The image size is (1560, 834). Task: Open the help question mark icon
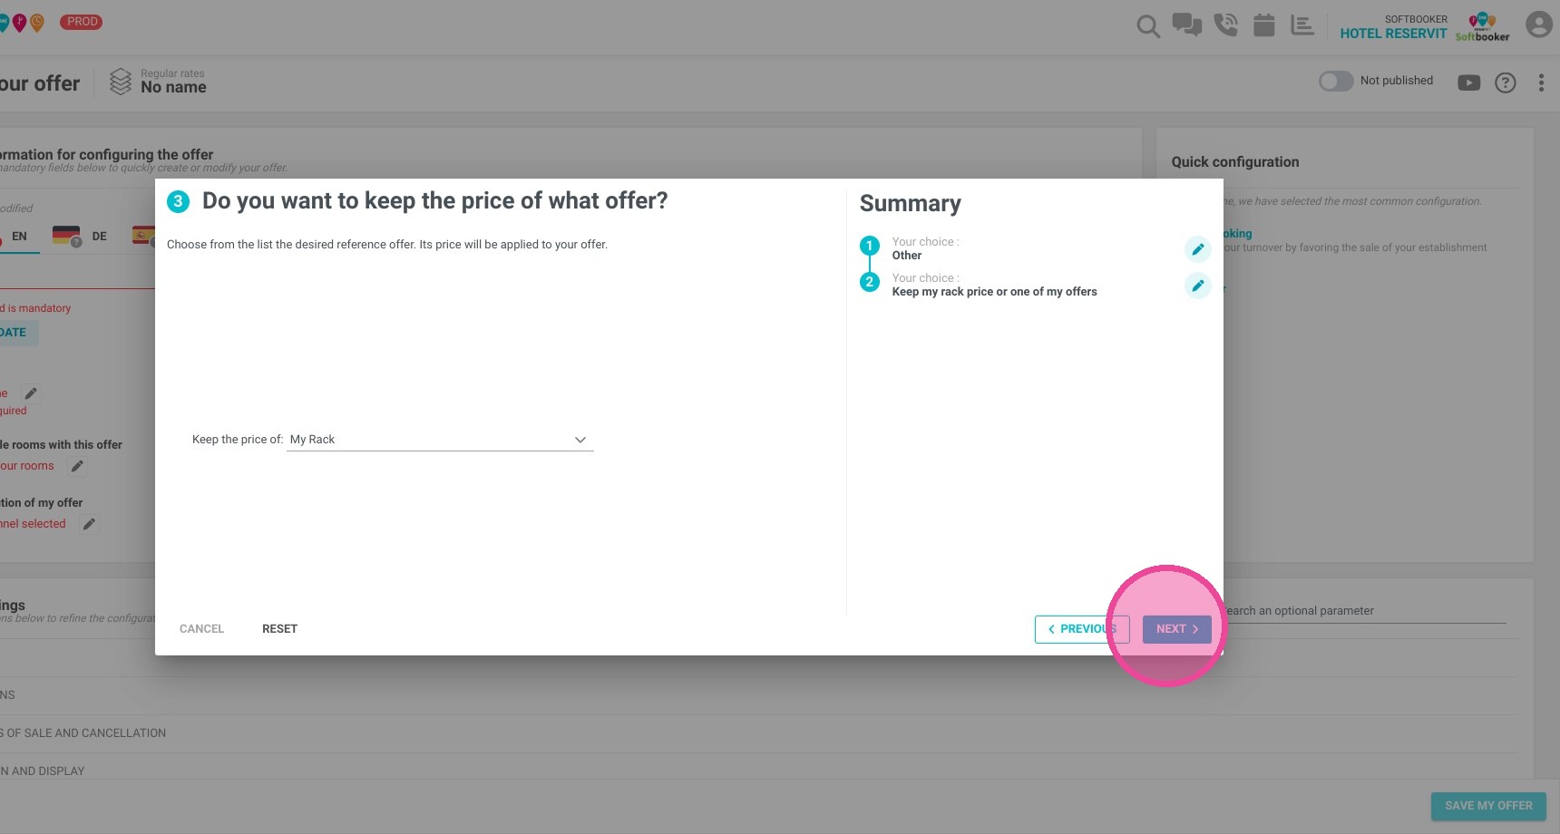(1506, 82)
